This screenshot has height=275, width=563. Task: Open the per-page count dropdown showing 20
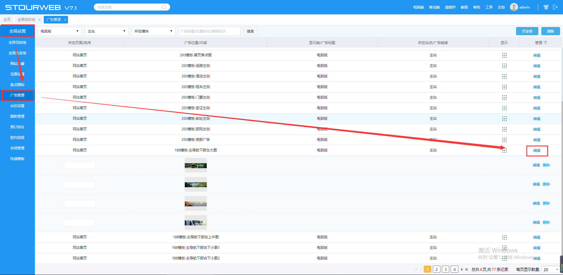pos(550,269)
